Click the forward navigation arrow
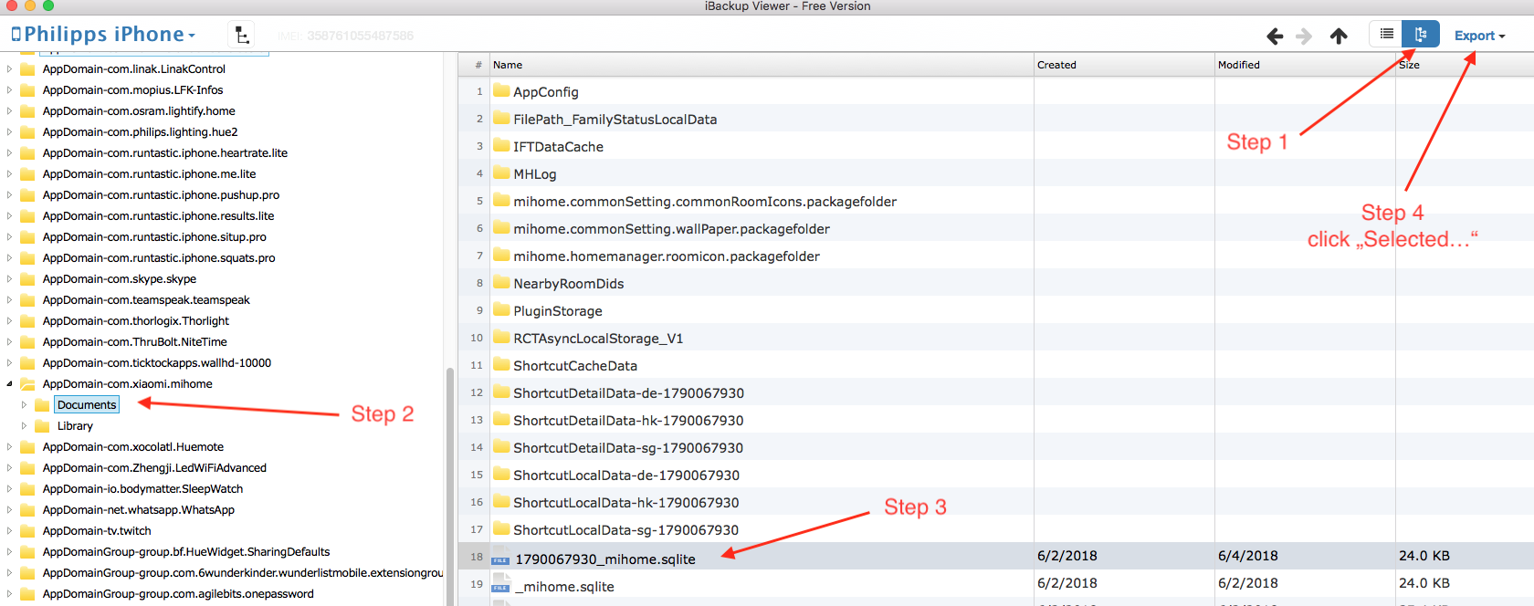1534x606 pixels. tap(1304, 37)
